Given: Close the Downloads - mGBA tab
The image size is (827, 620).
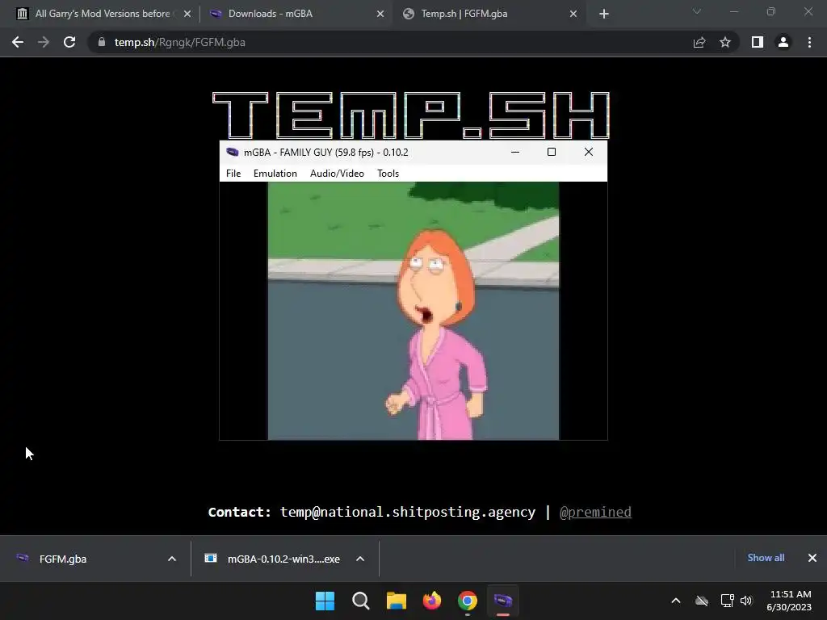Looking at the screenshot, I should tap(380, 15).
